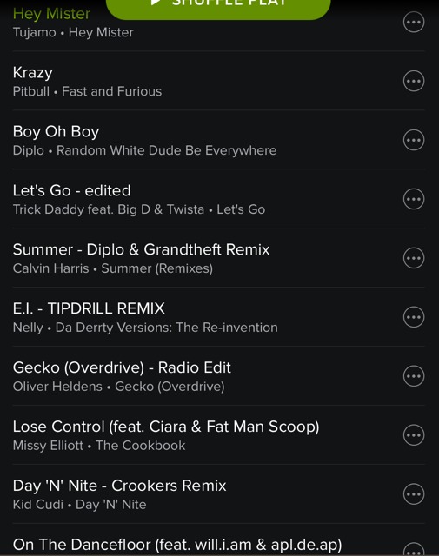Open more options for Let's Go - edited
Image resolution: width=439 pixels, height=556 pixels.
tap(414, 199)
